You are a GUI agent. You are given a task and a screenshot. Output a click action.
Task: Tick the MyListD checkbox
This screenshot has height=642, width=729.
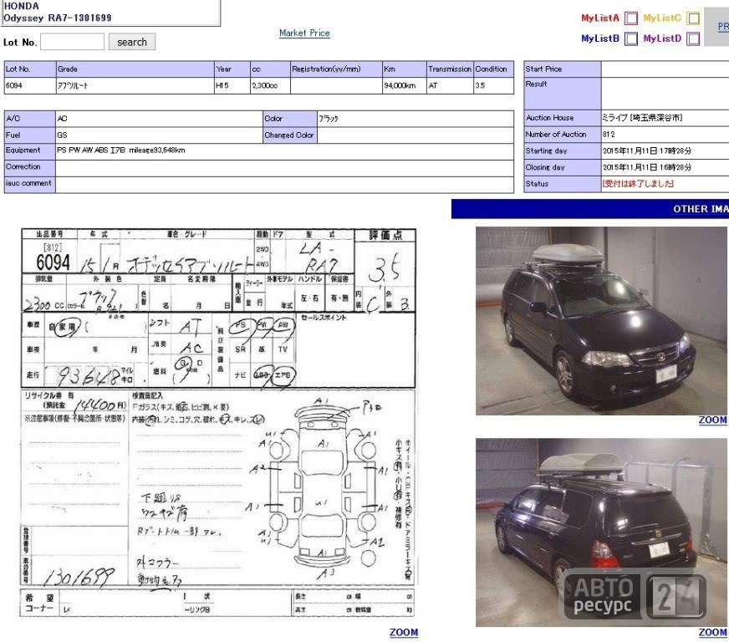693,38
